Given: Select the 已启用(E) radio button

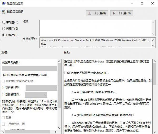Looking at the screenshot, I should click(x=4, y=29).
